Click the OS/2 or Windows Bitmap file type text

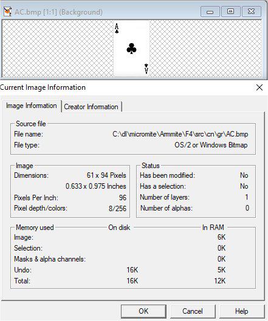(x=211, y=145)
